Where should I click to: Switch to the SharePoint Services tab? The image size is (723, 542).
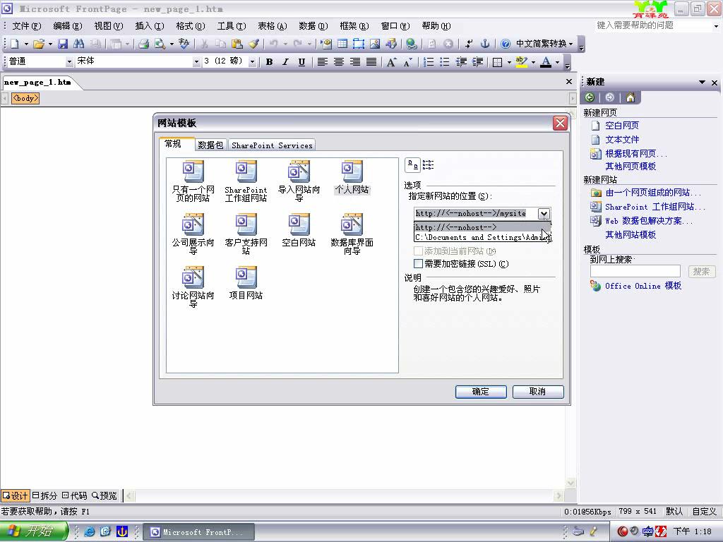(x=272, y=145)
